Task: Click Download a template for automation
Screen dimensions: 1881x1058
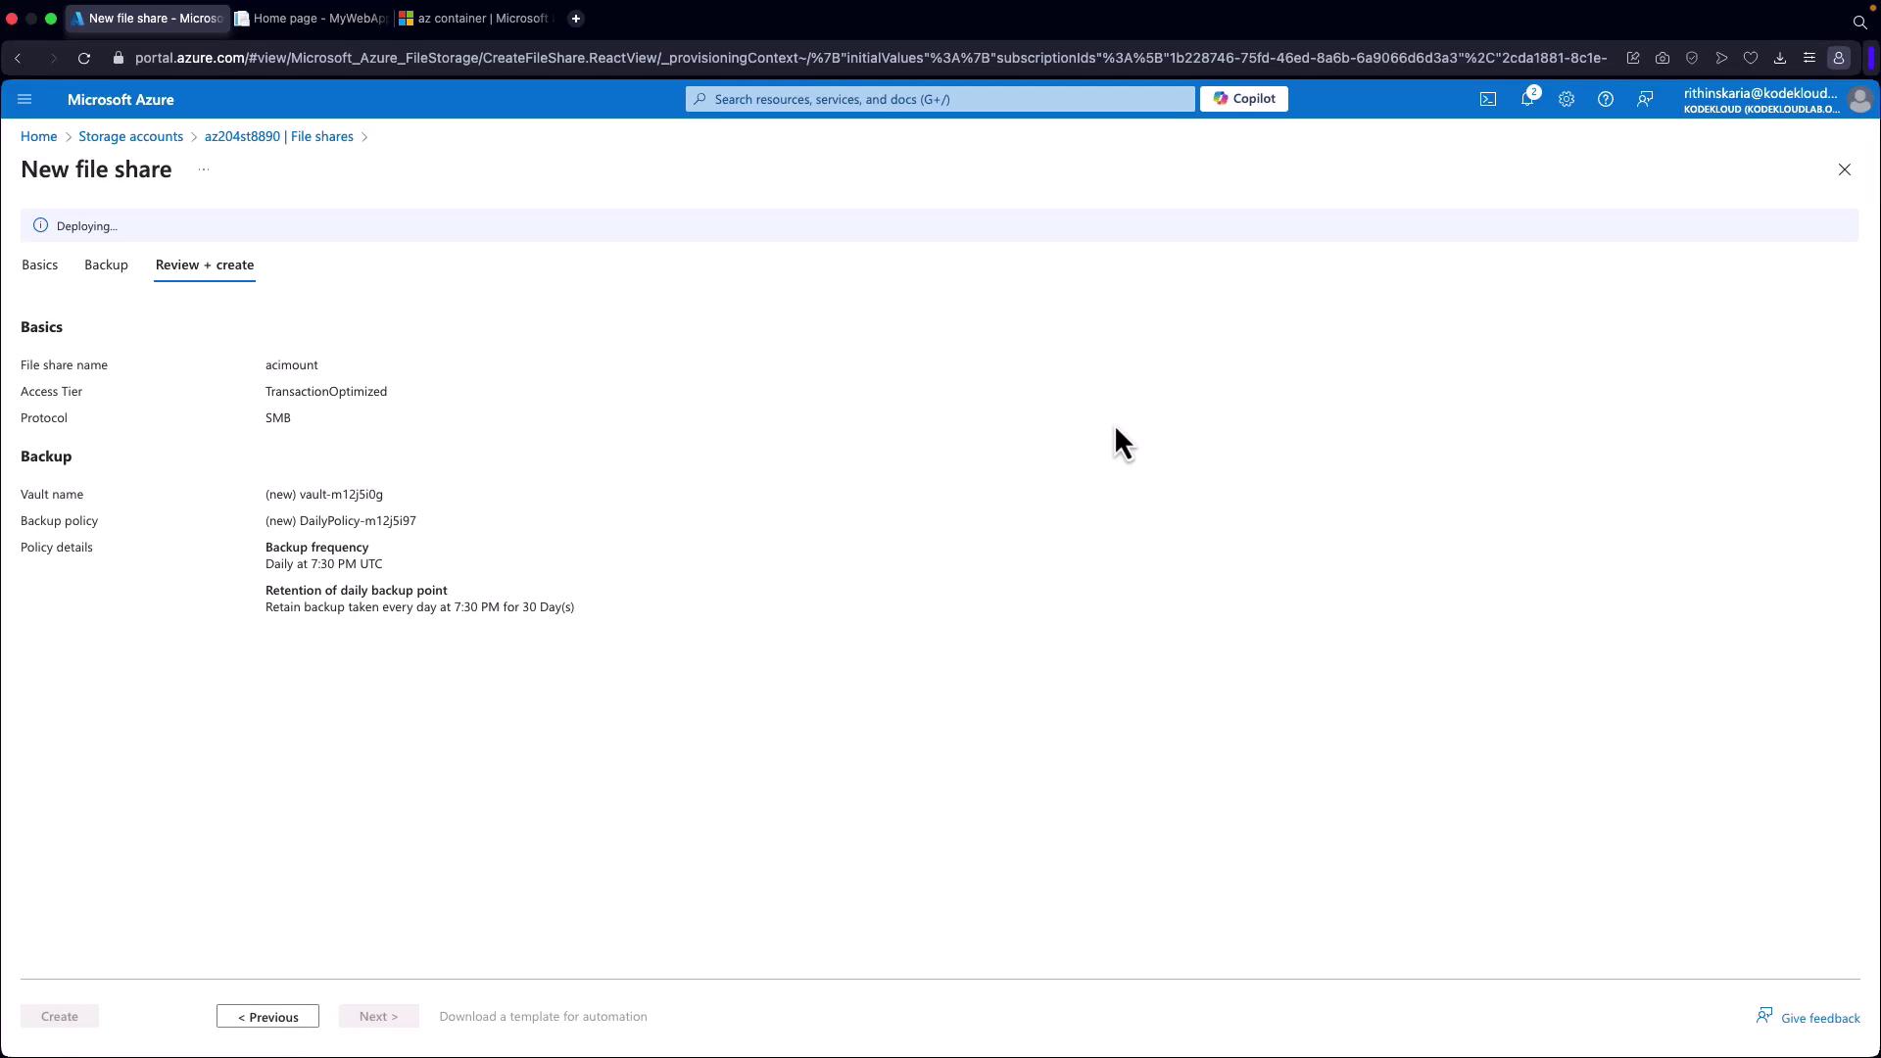Action: click(543, 1017)
